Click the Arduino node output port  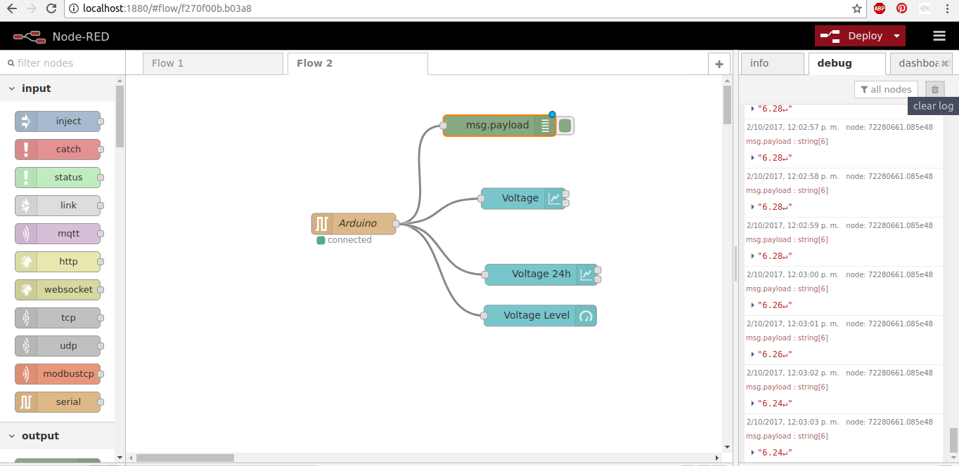396,224
